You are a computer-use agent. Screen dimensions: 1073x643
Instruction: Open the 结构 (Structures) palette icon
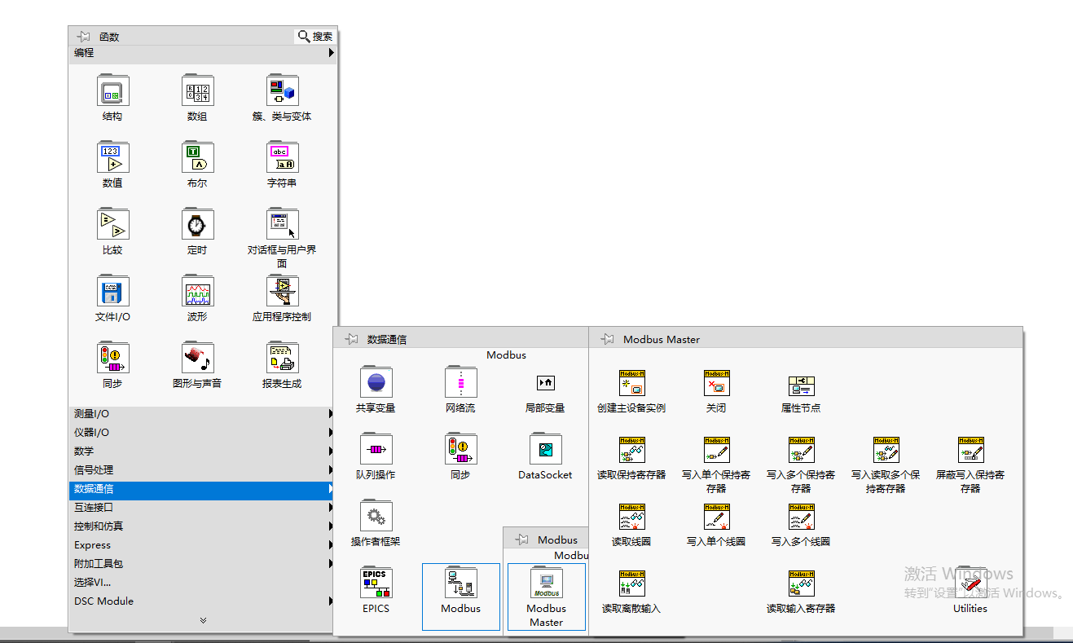(112, 90)
